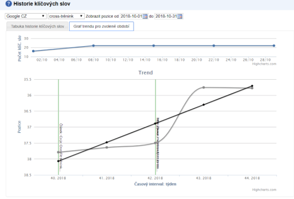Click the Historie klíčových slov heading
This screenshot has height=199, width=294.
(x=42, y=4)
